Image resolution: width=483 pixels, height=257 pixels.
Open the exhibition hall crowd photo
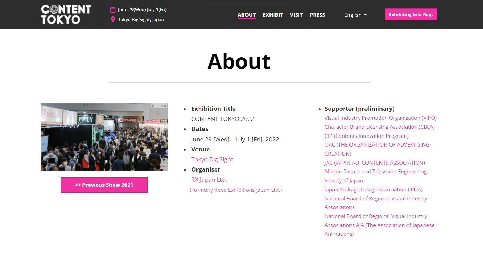[104, 137]
